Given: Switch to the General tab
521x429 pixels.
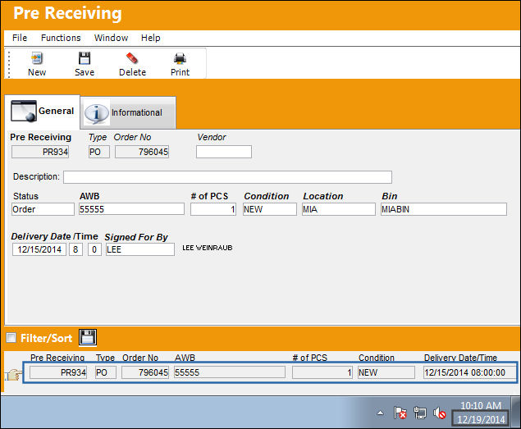Looking at the screenshot, I should pyautogui.click(x=42, y=111).
